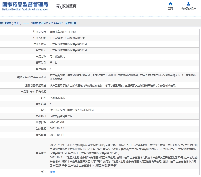The image size is (201, 177).
Task: Click the 批准日期 label
Action: [41, 122]
